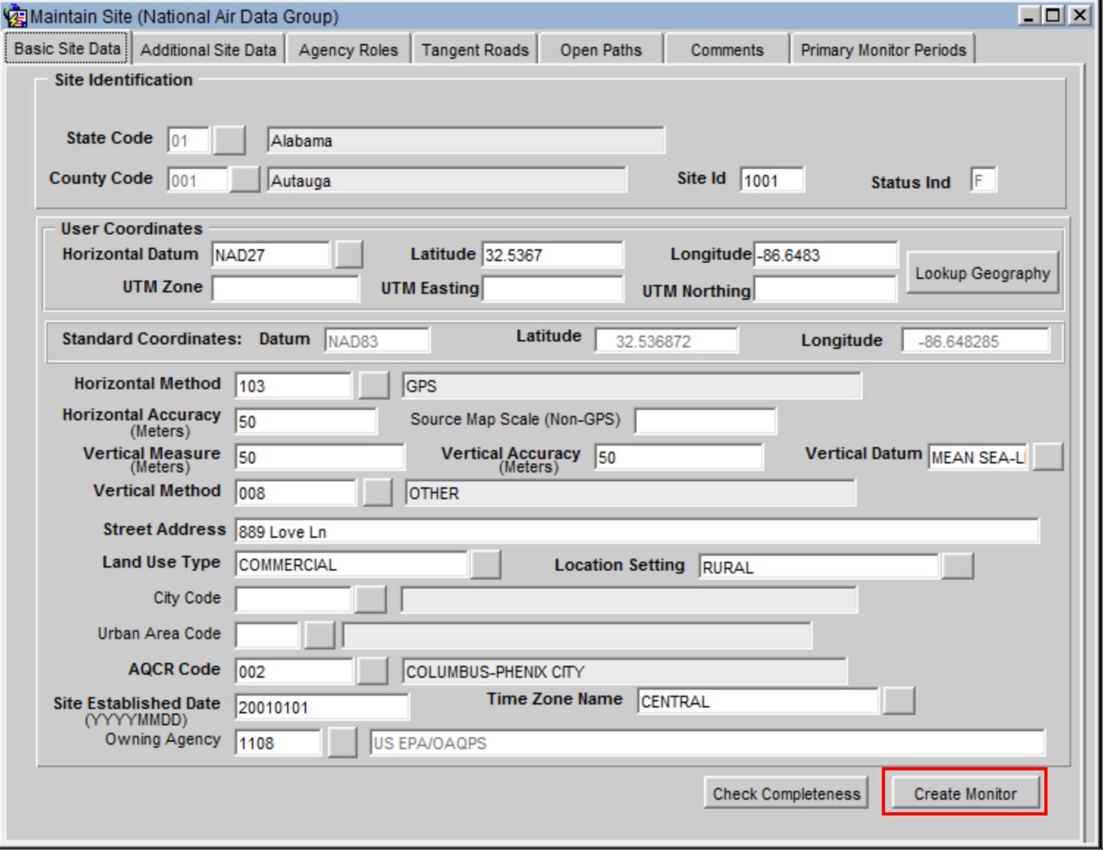The height and width of the screenshot is (850, 1103).
Task: Open the Location Setting selector
Action: tap(959, 566)
